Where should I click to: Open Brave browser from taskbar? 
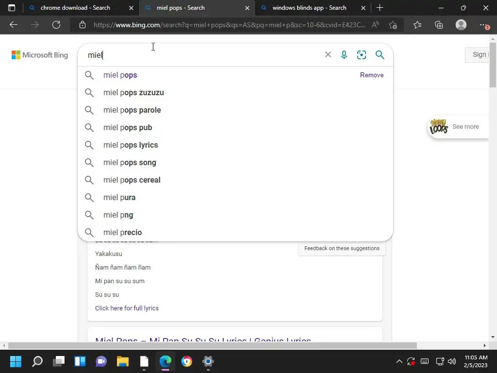point(187,361)
